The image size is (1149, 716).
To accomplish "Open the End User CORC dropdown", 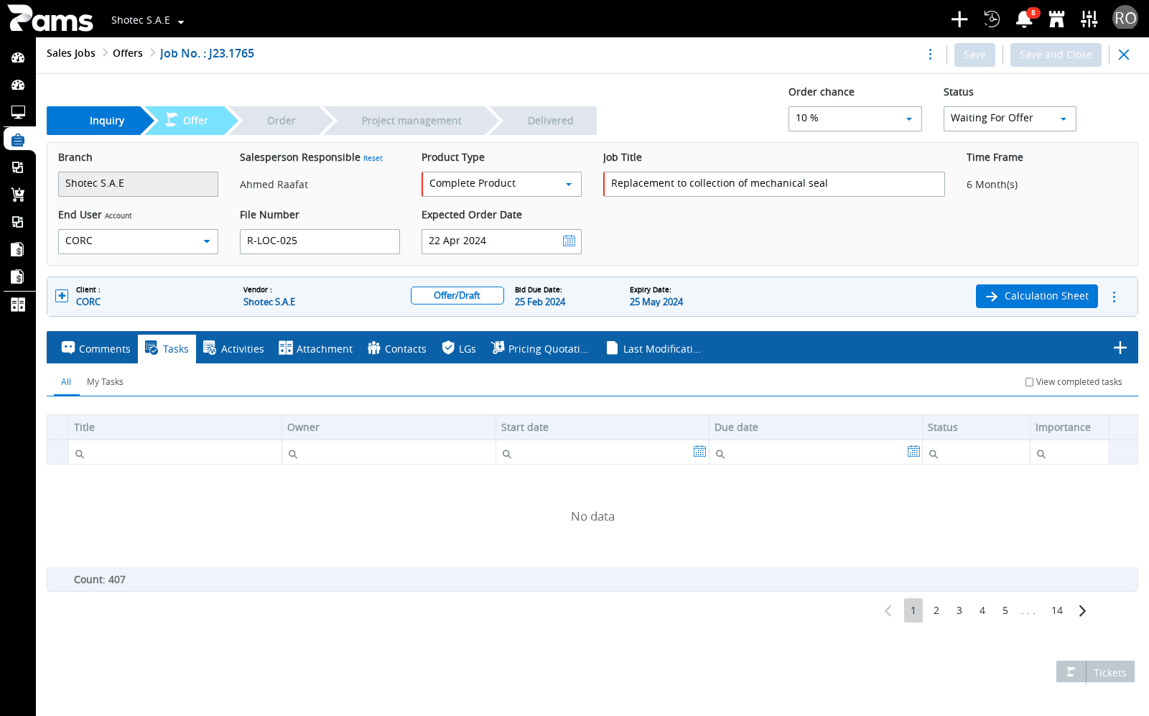I will point(138,241).
